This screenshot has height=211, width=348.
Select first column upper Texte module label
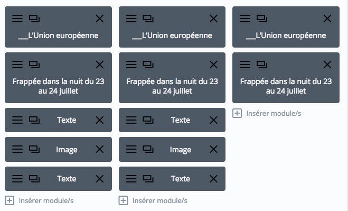click(67, 120)
